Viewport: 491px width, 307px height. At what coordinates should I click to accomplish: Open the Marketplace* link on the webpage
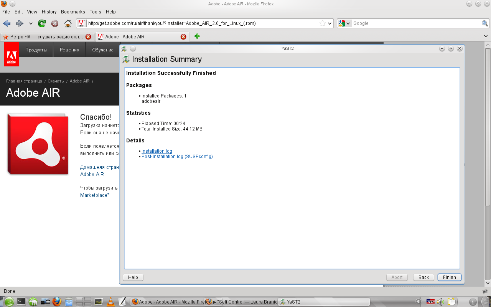click(95, 195)
